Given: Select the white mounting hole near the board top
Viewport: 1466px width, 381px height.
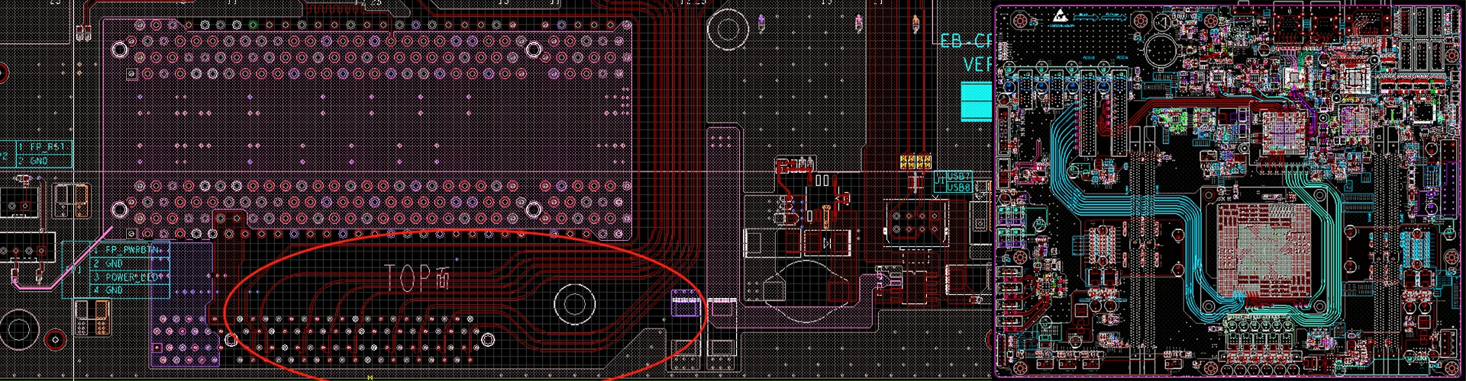Looking at the screenshot, I should (x=726, y=30).
